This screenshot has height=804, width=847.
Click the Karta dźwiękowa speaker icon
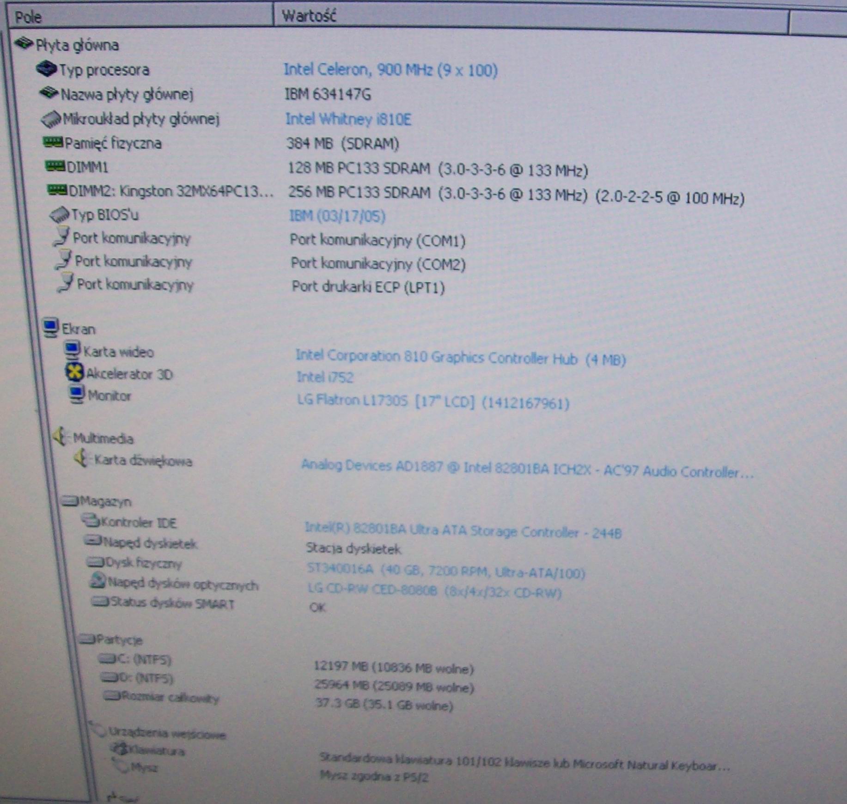point(82,459)
